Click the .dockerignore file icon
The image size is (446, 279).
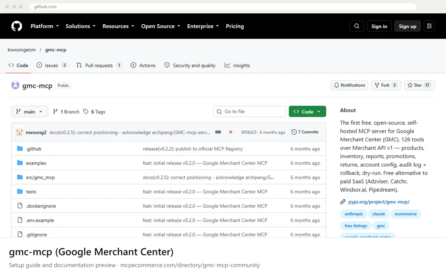click(x=20, y=206)
